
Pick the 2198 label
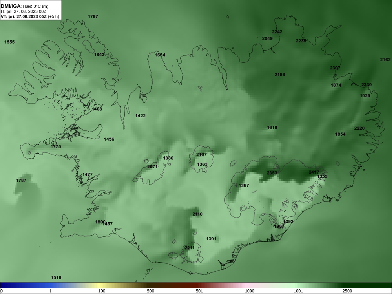[280, 74]
